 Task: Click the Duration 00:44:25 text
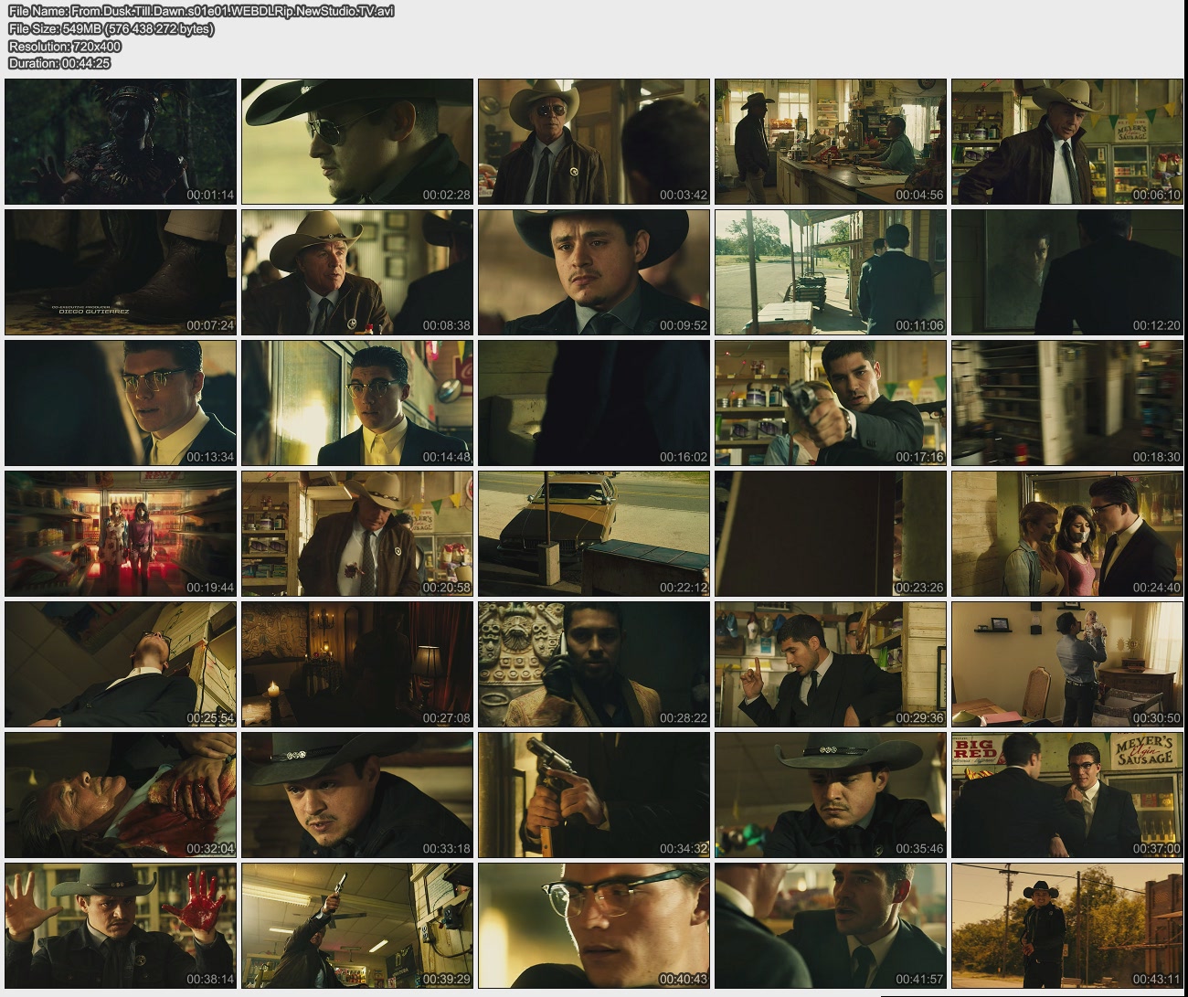tap(59, 63)
